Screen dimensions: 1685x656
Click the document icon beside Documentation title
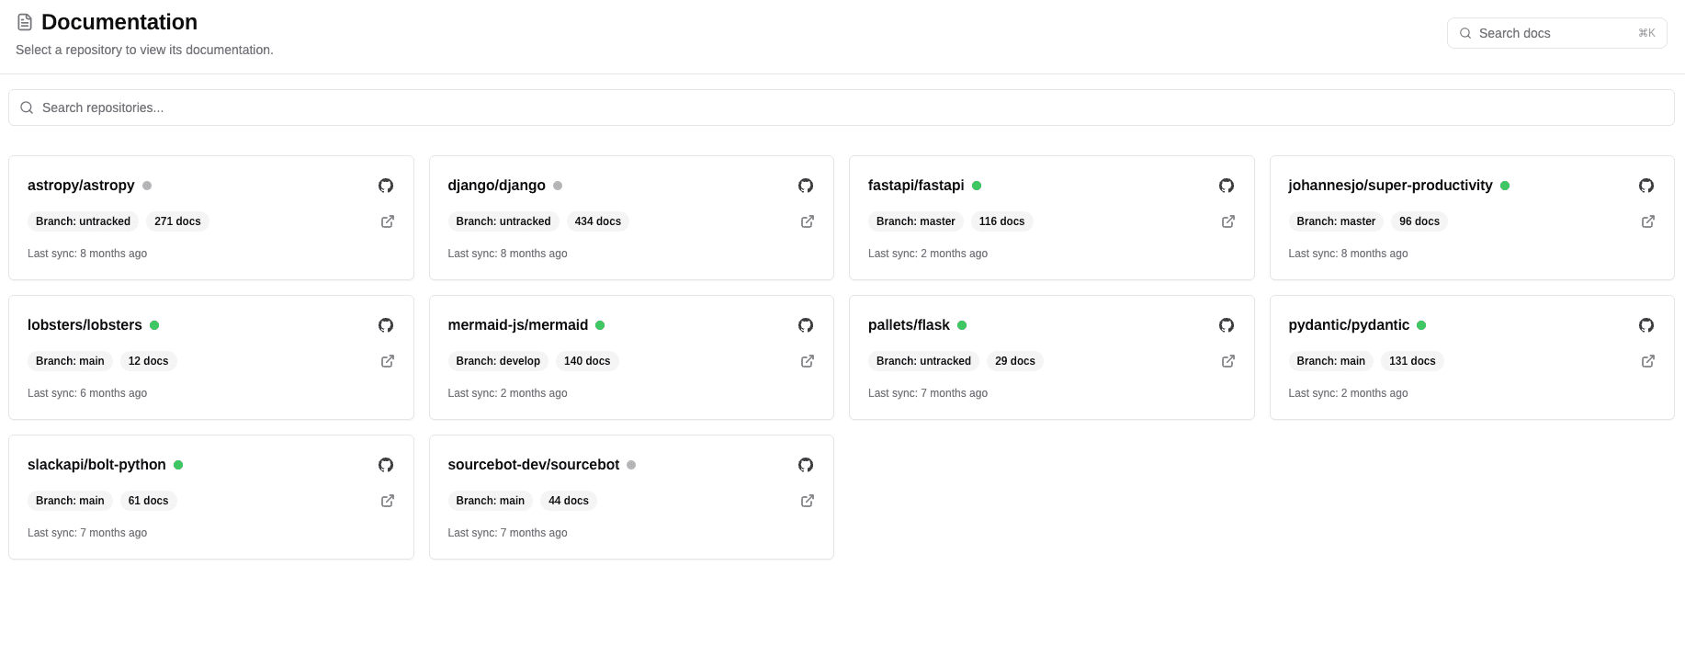click(25, 22)
